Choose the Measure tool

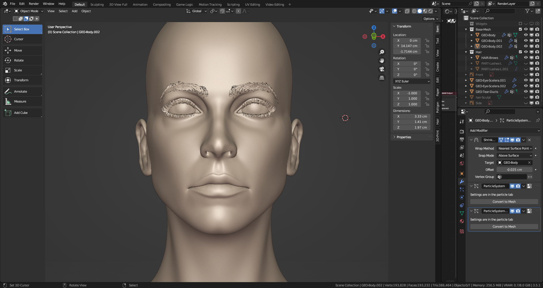click(x=22, y=101)
